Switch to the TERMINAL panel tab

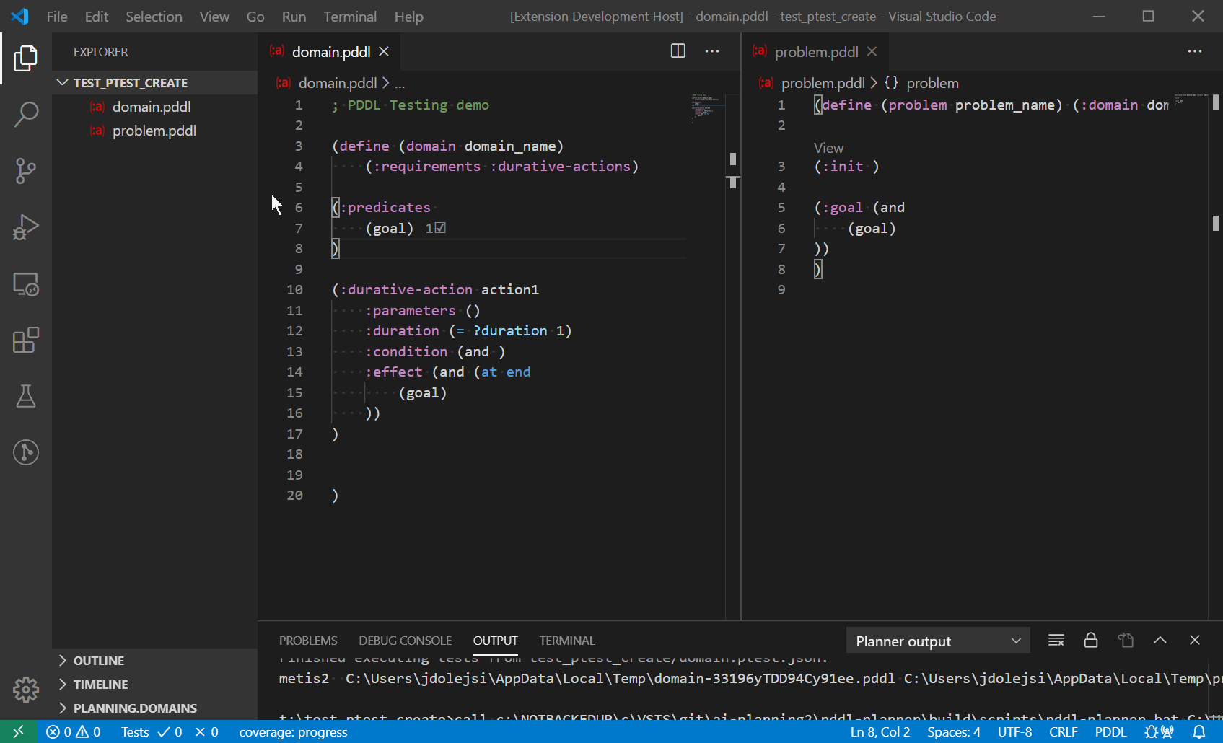click(x=567, y=641)
